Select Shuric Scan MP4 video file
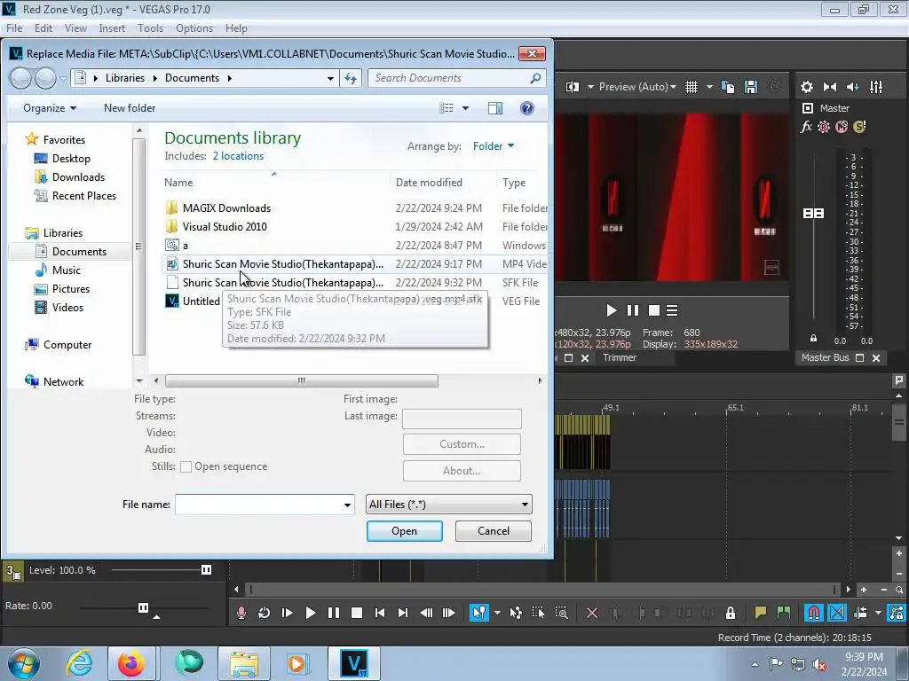 [x=283, y=264]
